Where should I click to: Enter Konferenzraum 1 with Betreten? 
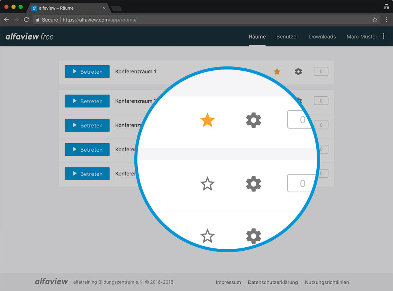[87, 71]
